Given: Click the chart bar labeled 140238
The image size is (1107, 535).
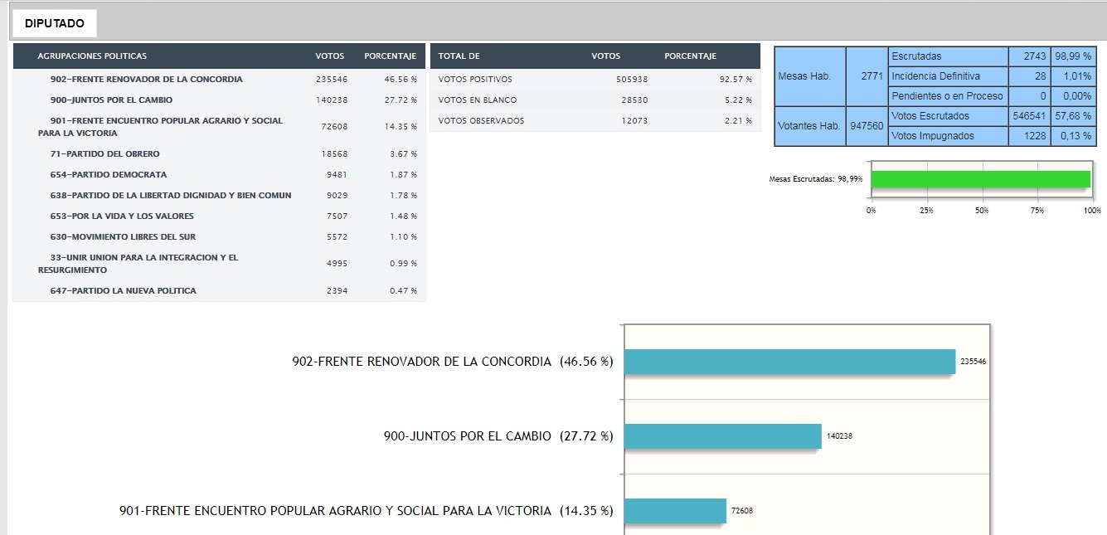Looking at the screenshot, I should click(x=721, y=436).
